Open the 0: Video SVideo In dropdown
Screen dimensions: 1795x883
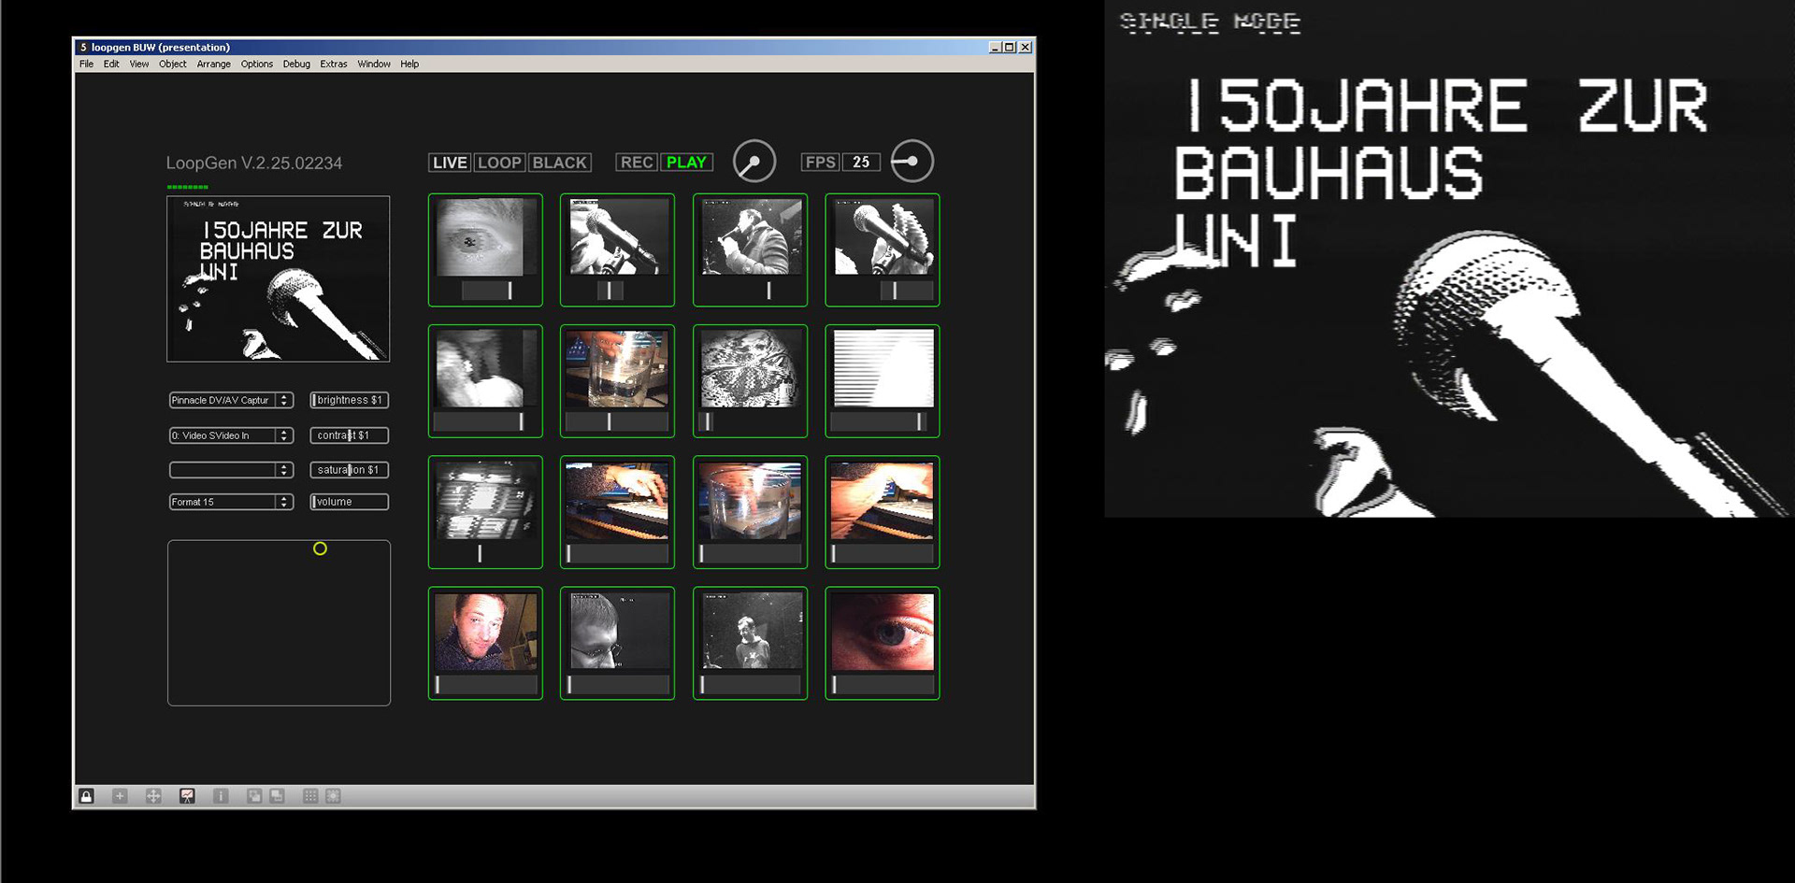point(231,435)
